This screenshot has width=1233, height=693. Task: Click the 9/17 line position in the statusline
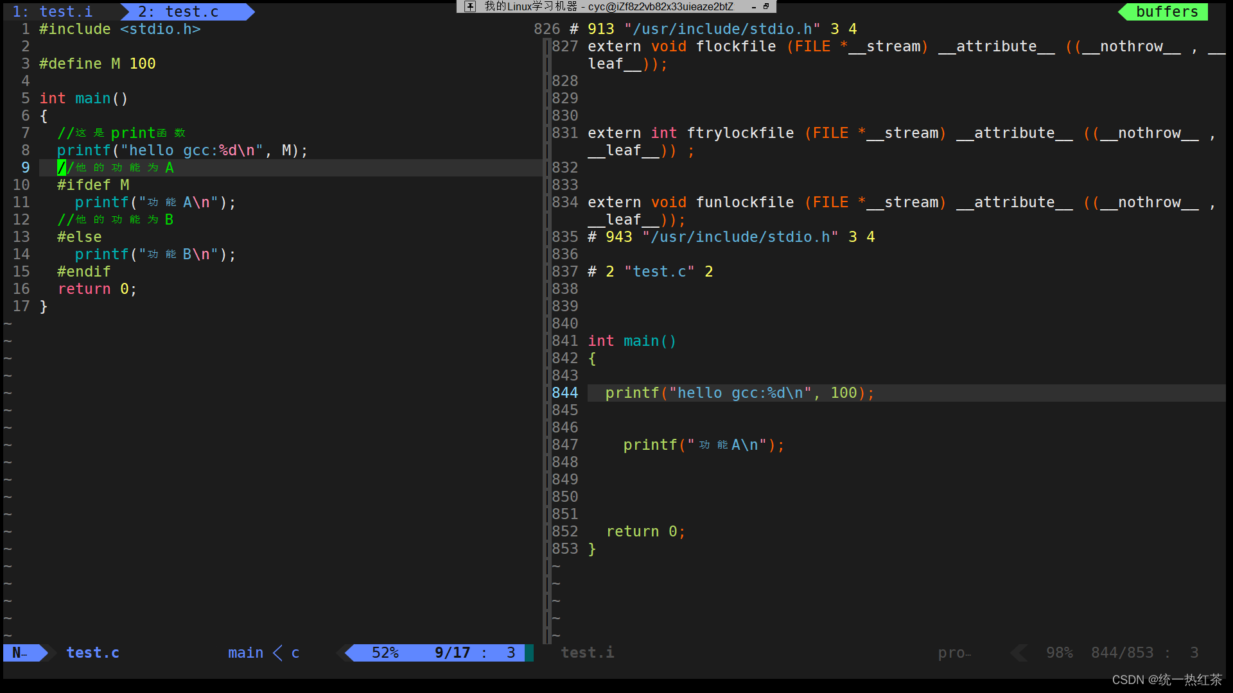[x=452, y=653]
